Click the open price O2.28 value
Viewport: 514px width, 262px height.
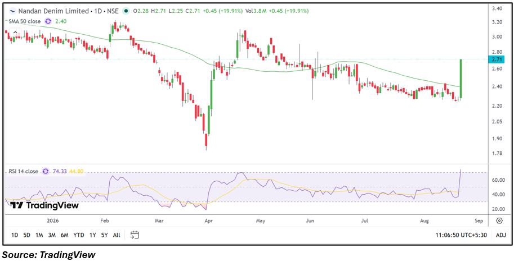(x=140, y=11)
